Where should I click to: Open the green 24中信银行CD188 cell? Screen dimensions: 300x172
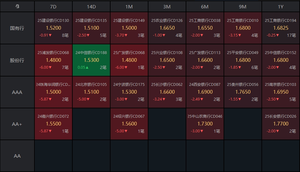point(91,60)
